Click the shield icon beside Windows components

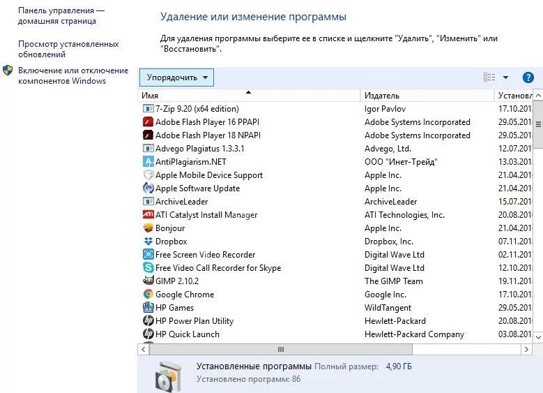tap(8, 71)
